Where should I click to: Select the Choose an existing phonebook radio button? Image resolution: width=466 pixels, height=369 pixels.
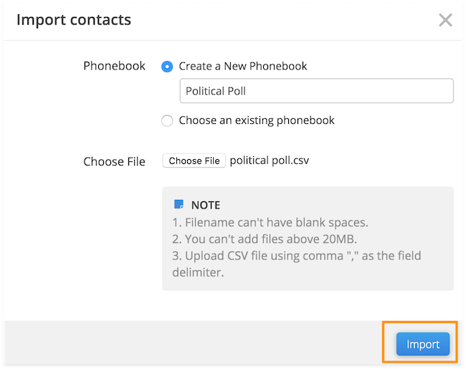(167, 120)
